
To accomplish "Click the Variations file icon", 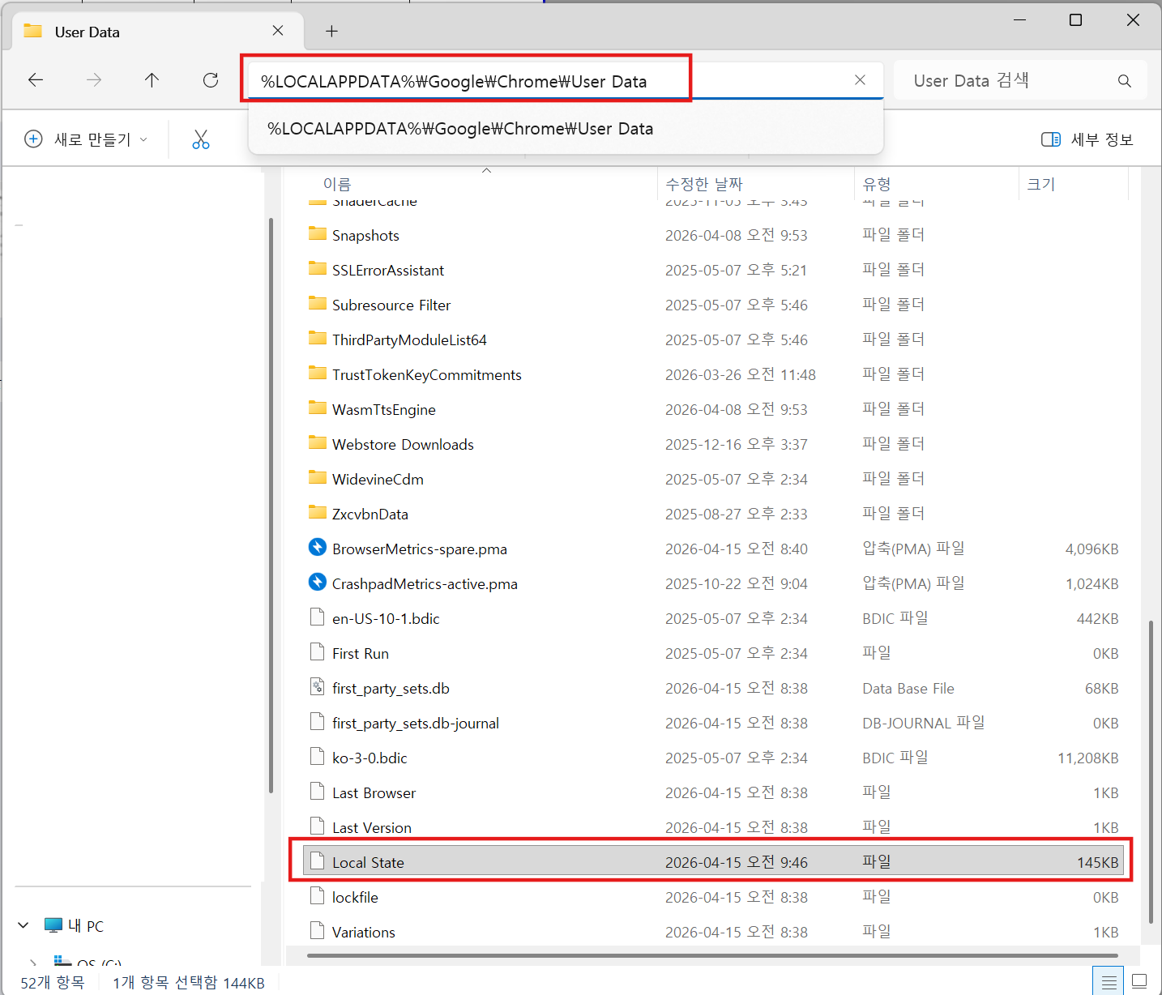I will coord(318,931).
